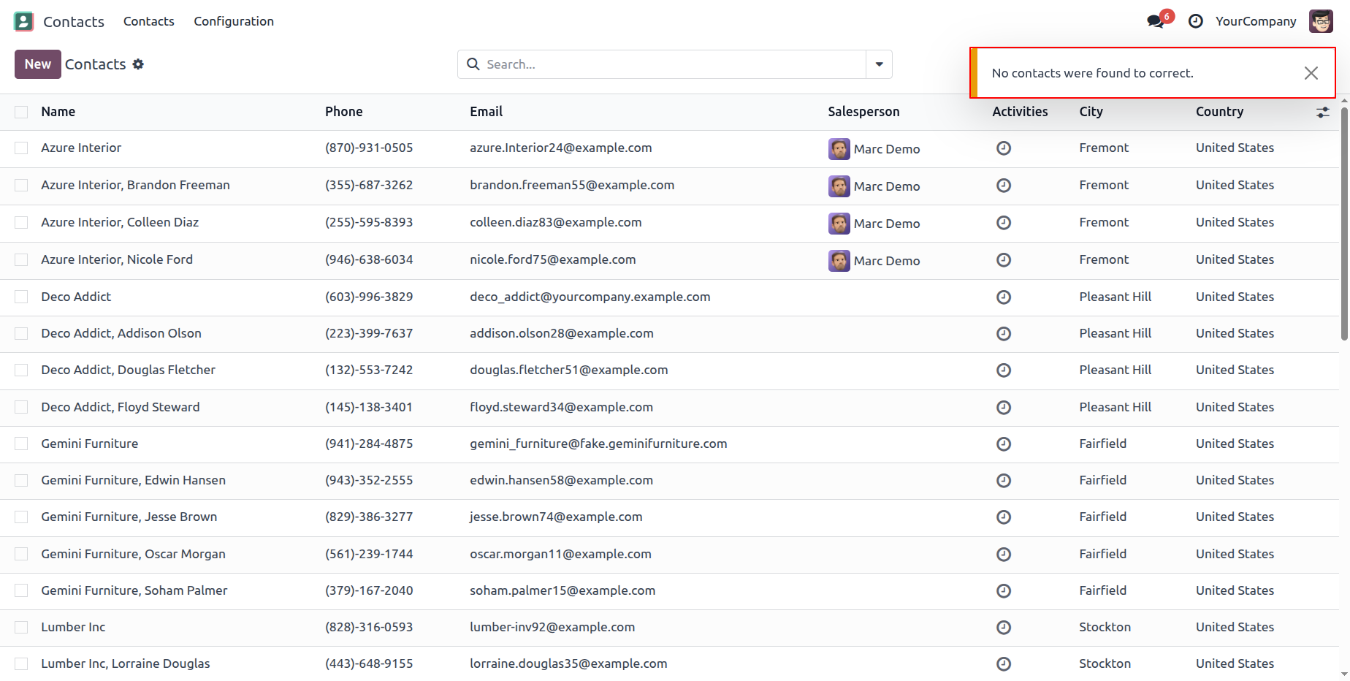Screen dimensions: 1350x681
Task: Click email gemini_furniture@fake.geminifurniture.com
Action: pos(598,444)
